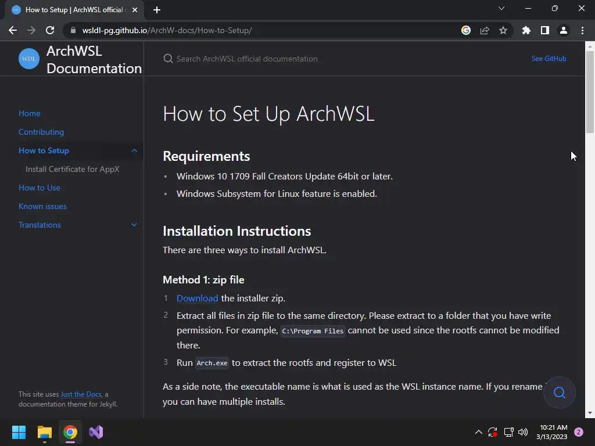The image size is (595, 446).
Task: Click the vertical scrollbar thumb
Action: pyautogui.click(x=590, y=92)
